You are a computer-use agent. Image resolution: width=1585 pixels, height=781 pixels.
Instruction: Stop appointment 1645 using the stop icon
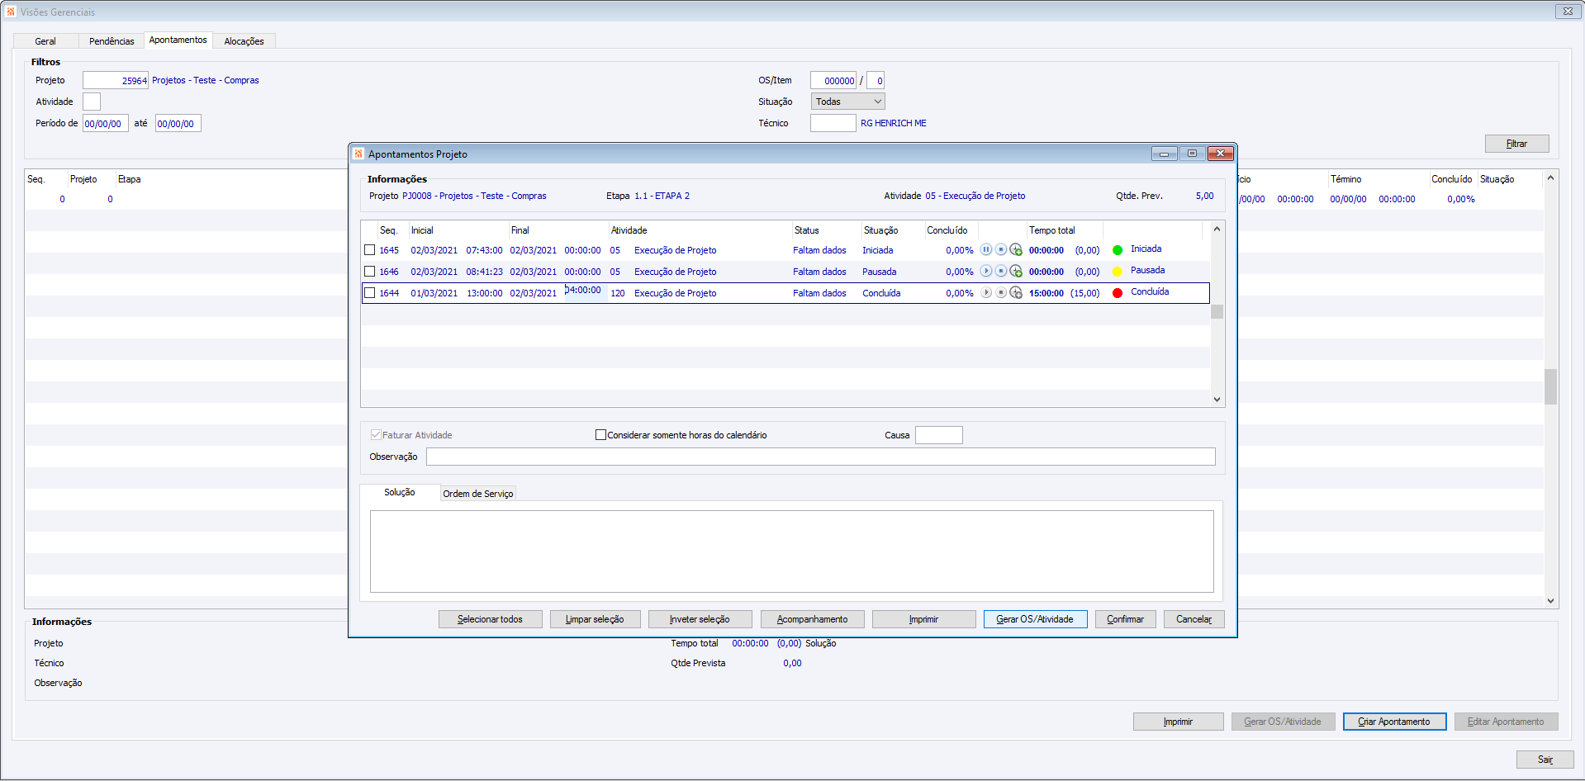click(1000, 249)
